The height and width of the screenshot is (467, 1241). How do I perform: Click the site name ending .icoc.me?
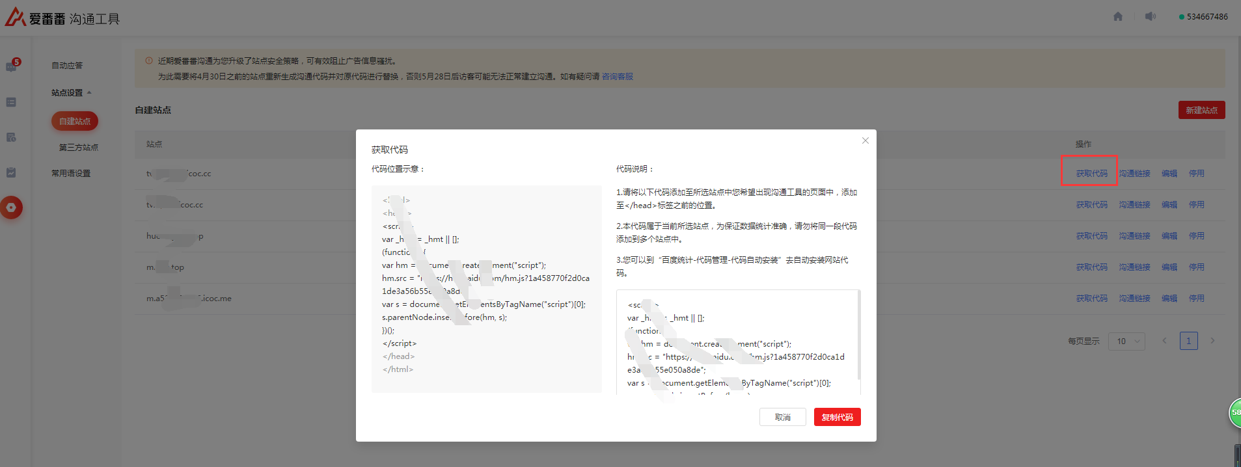[x=189, y=299]
